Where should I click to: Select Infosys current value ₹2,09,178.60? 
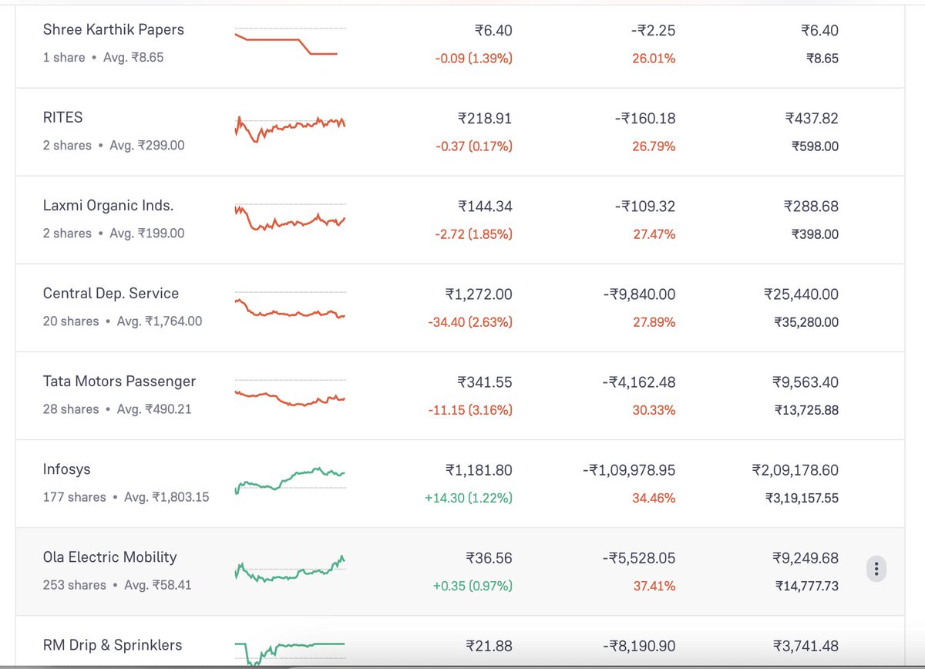pyautogui.click(x=795, y=470)
